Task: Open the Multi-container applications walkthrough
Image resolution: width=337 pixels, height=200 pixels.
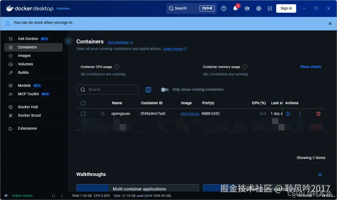Action: pos(138,188)
